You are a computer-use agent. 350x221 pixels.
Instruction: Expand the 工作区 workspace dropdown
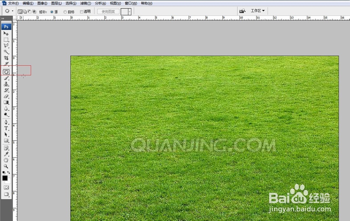[x=258, y=11]
